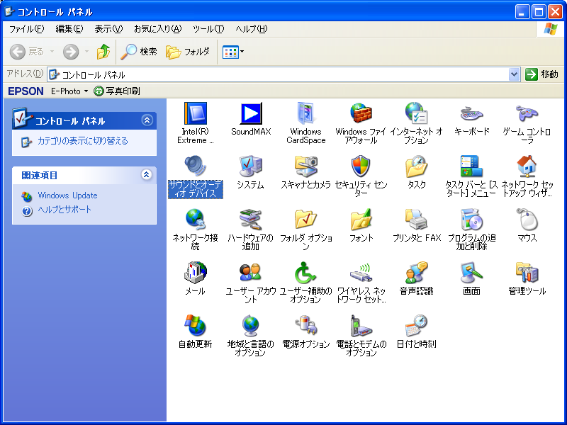Select the セキュリティ センター icon
Screen dimensions: 567x425
click(361, 167)
